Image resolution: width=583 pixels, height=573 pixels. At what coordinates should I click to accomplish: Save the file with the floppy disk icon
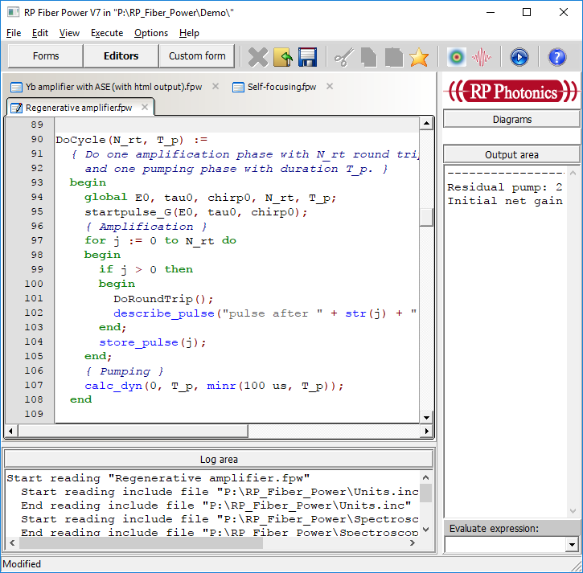point(307,57)
